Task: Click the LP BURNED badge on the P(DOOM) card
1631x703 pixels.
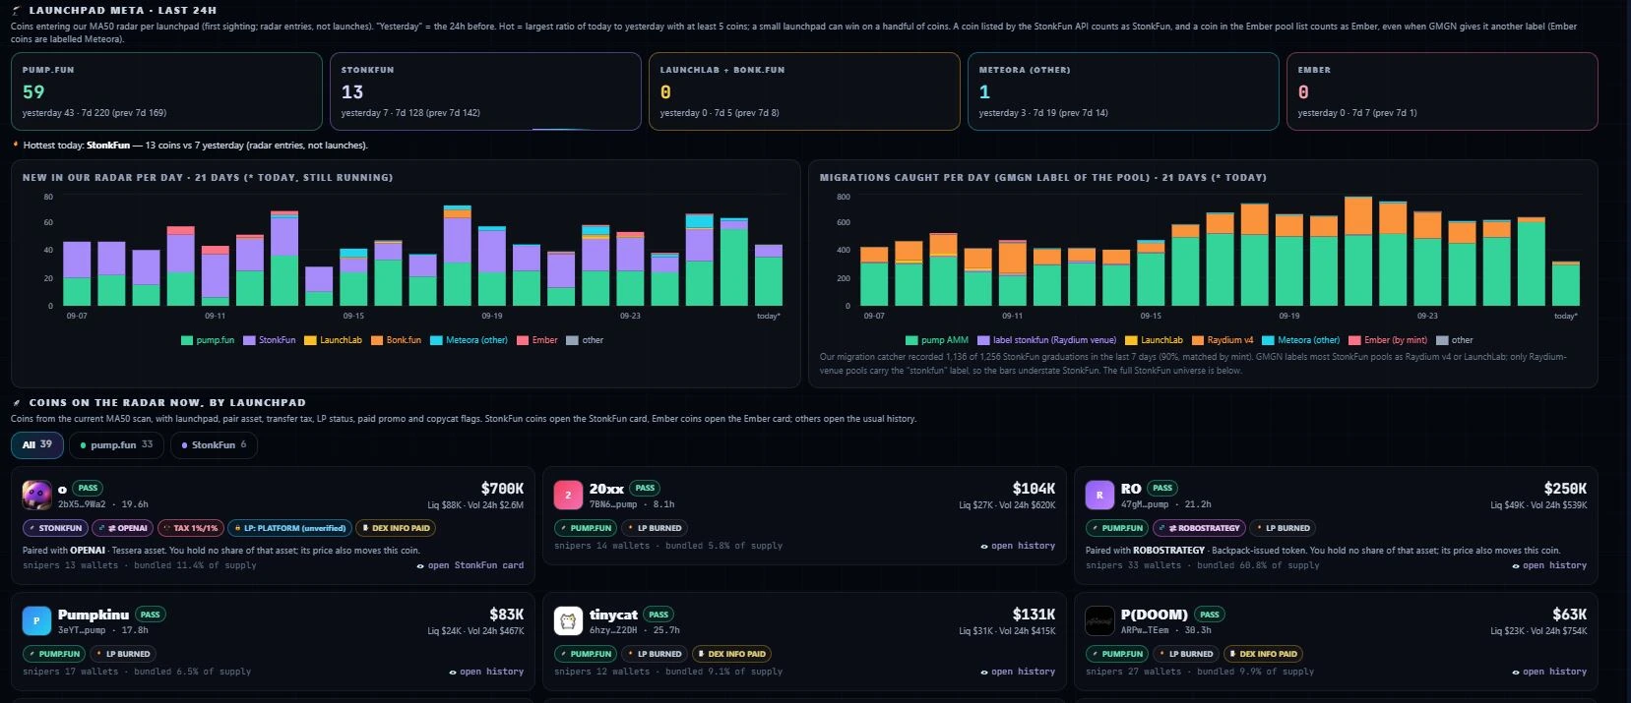Action: pyautogui.click(x=1186, y=654)
